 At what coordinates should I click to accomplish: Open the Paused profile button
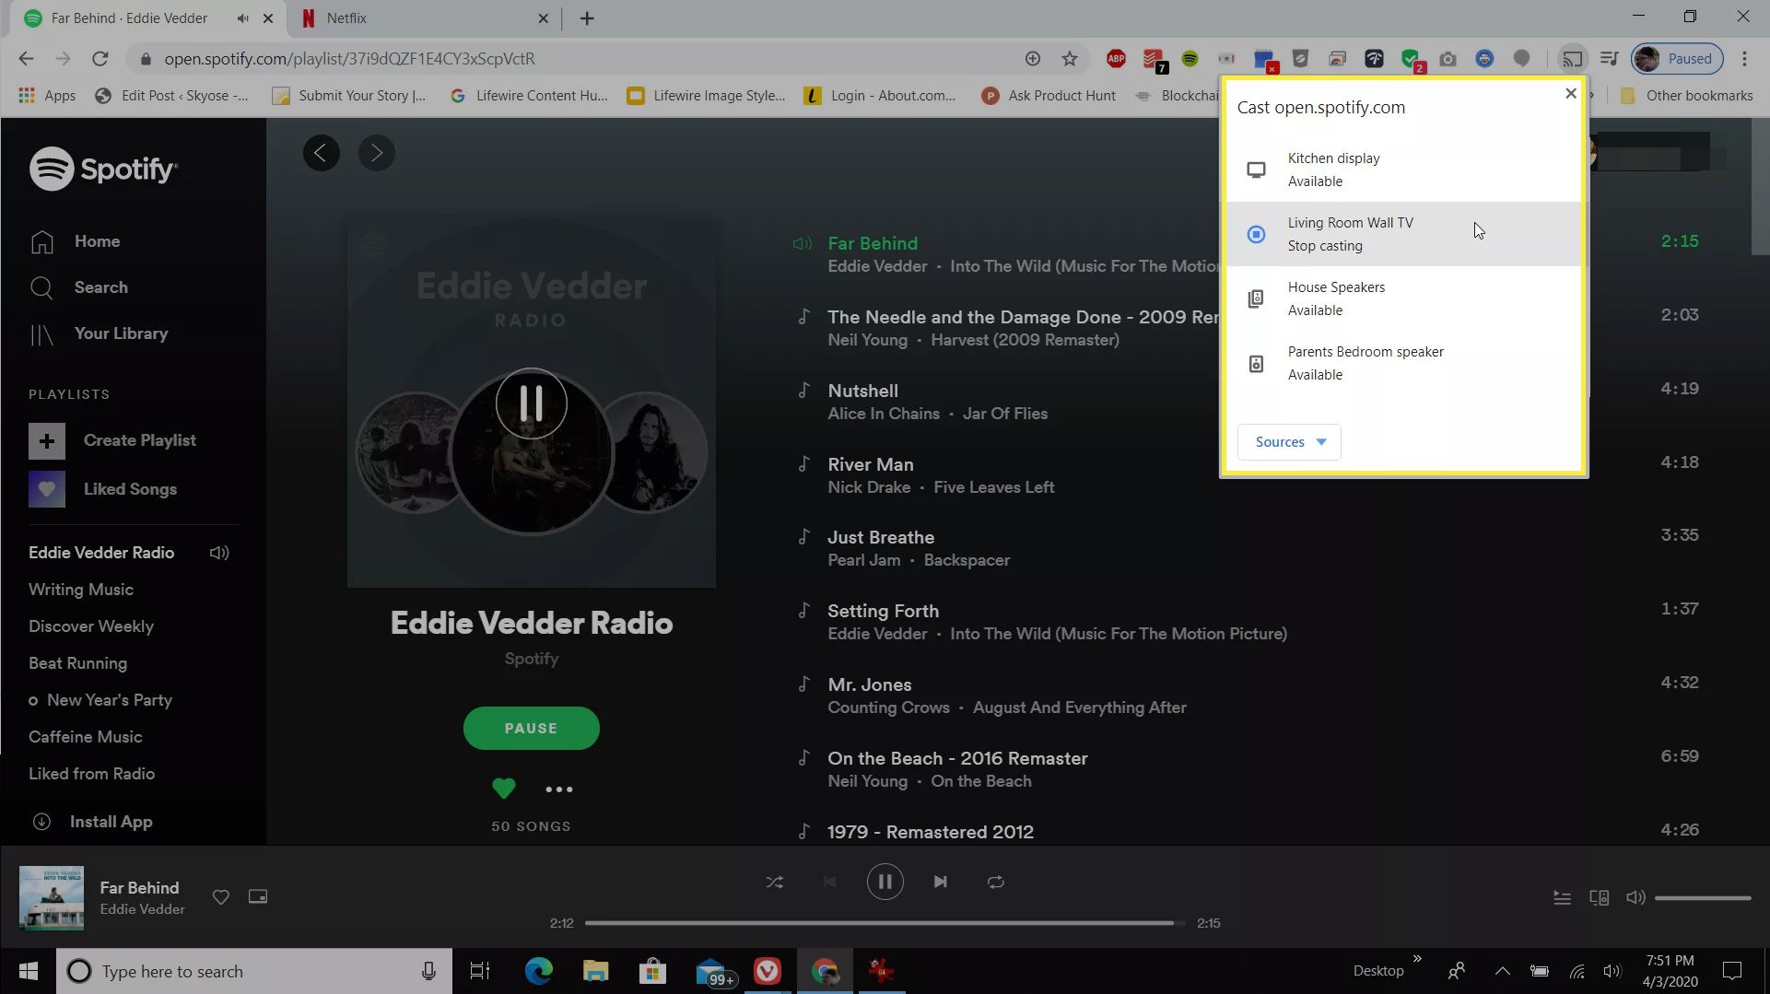pyautogui.click(x=1677, y=59)
